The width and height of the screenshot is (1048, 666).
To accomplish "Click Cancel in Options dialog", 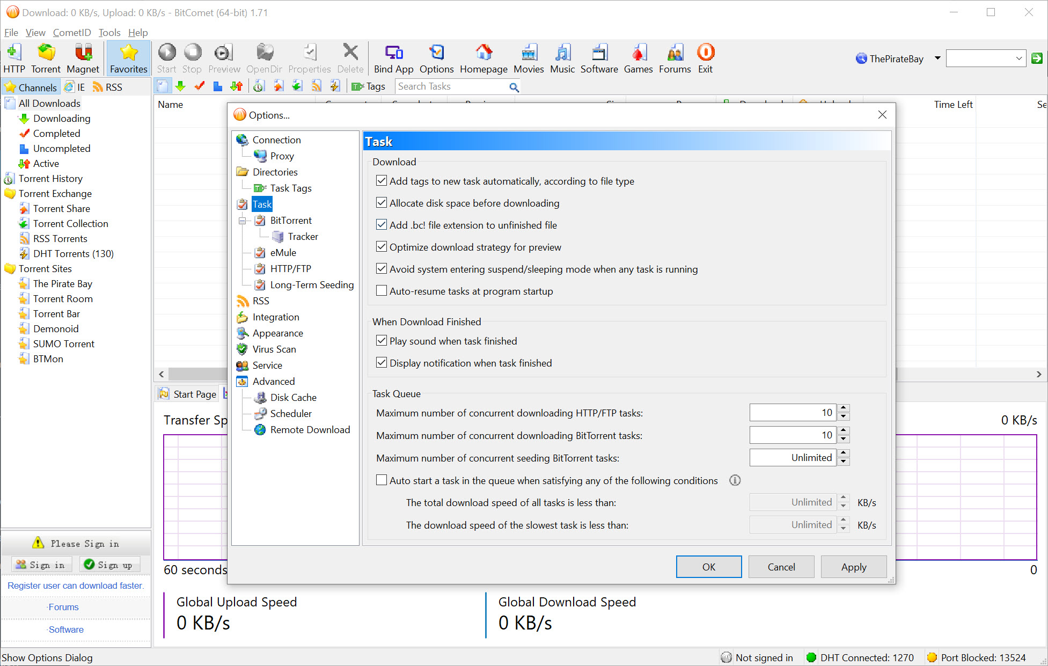I will click(781, 567).
